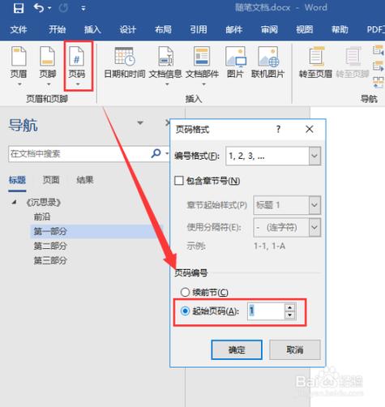385x407 pixels.
Task: Click the greyed-out Redo icon
Action: [64, 8]
